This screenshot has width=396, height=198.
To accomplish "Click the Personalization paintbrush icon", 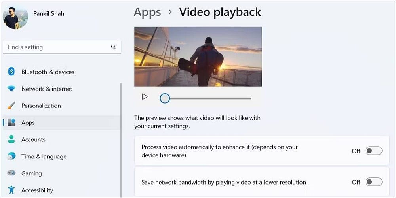I will click(x=11, y=105).
